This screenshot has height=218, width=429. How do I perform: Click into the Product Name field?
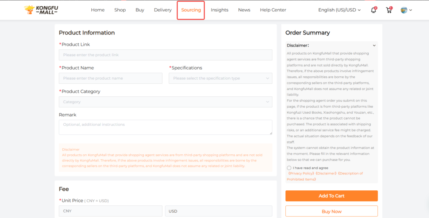coord(110,78)
